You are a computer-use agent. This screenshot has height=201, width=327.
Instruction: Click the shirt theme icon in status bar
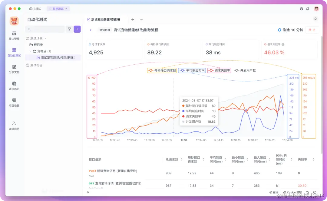click(x=308, y=192)
